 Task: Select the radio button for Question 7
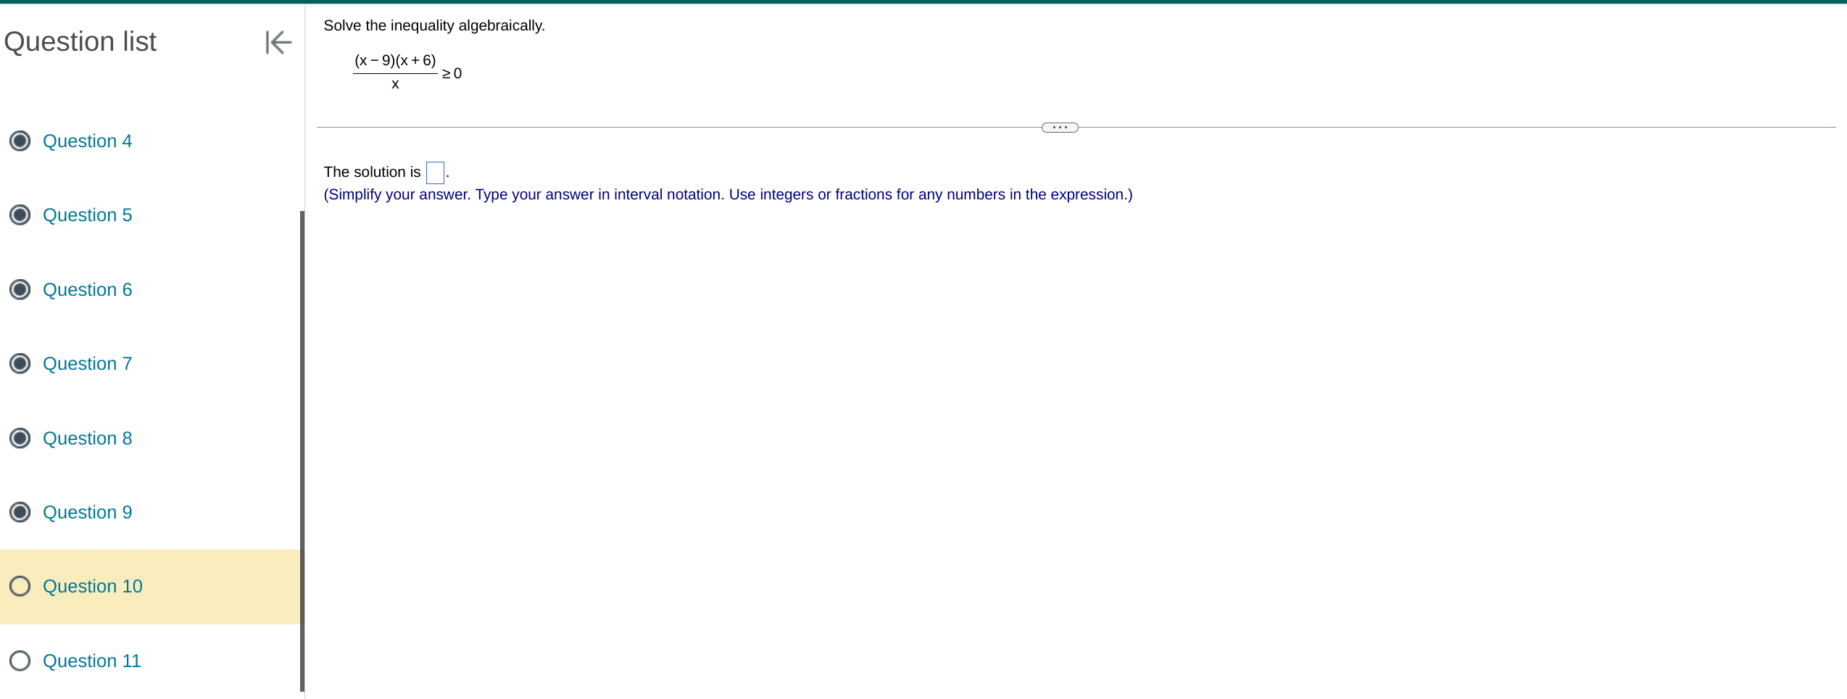click(20, 363)
